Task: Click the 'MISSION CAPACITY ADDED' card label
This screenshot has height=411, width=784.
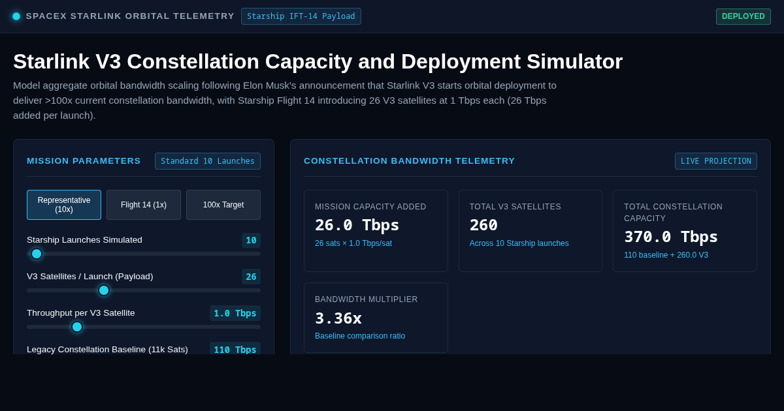Action: pyautogui.click(x=370, y=207)
